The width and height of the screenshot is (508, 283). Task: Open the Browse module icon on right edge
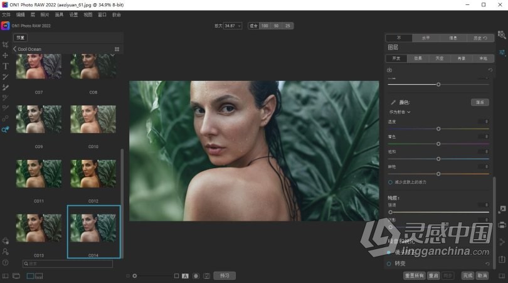(x=502, y=35)
